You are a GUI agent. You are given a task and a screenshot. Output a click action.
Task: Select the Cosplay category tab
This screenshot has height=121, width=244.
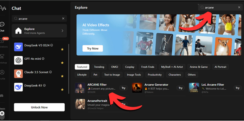[130, 67]
